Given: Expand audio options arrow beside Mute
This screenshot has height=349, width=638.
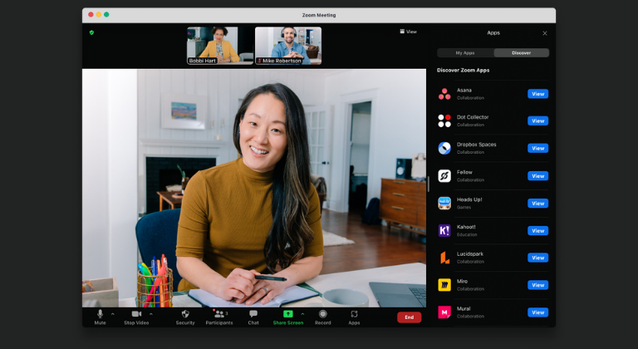Looking at the screenshot, I should point(114,313).
